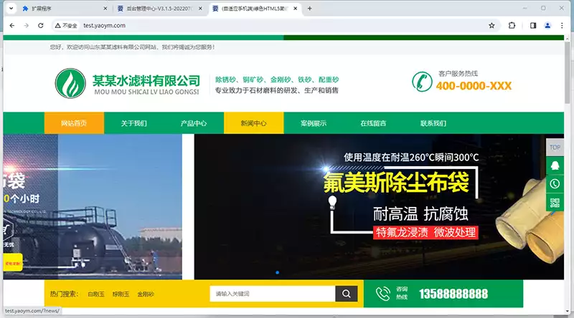Bookmark this page with star icon
Viewport: 574px width, 318px height.
click(x=491, y=25)
